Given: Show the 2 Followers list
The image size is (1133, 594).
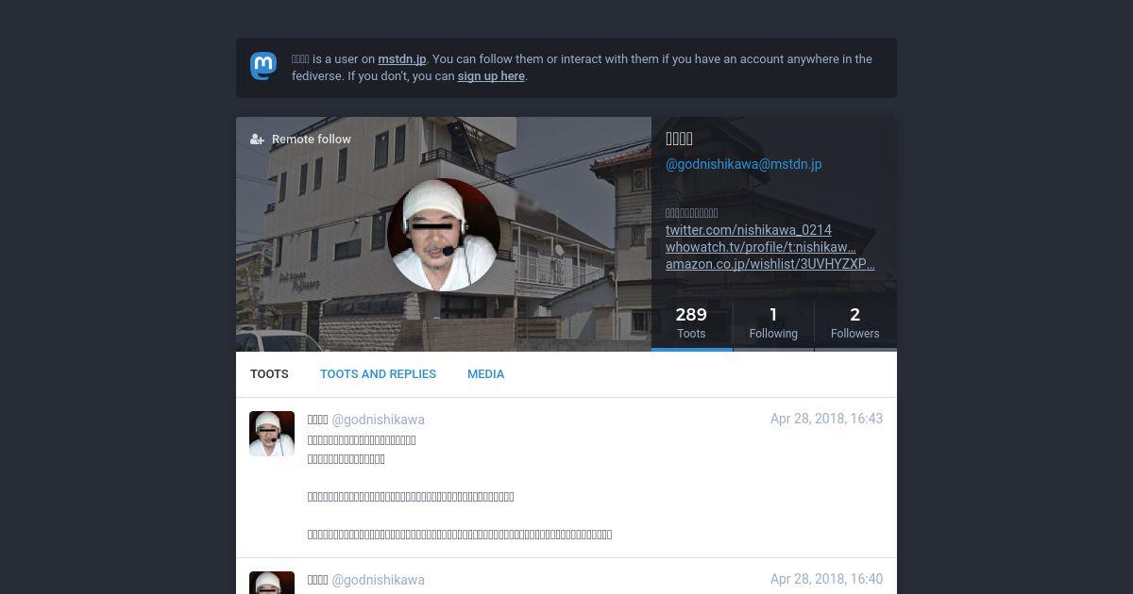Looking at the screenshot, I should [855, 322].
